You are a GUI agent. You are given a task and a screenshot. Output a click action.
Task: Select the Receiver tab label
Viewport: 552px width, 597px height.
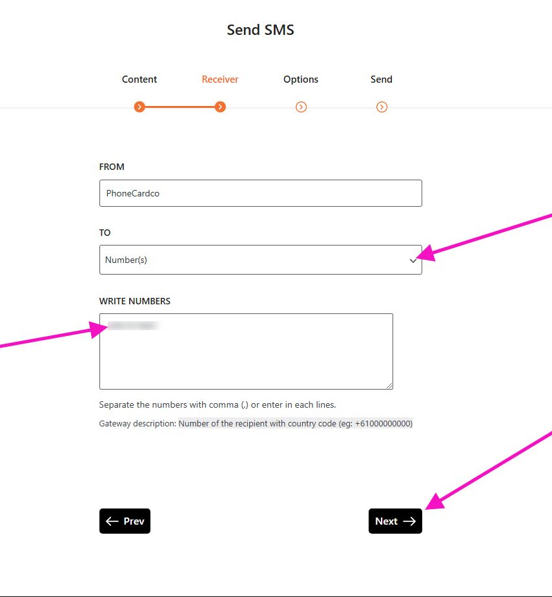coord(220,79)
